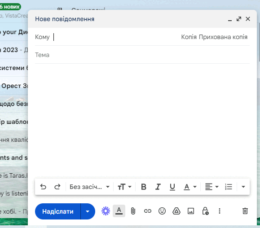Insert a numbered list

[229, 187]
